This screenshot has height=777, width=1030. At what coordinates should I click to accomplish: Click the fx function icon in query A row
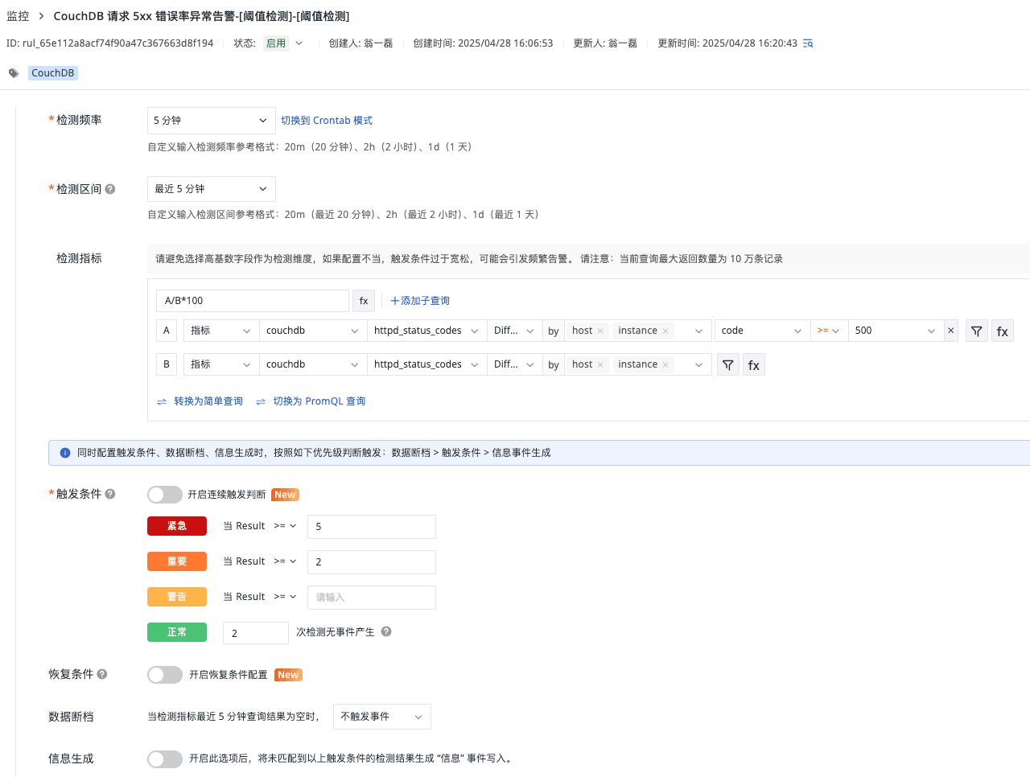[1002, 331]
